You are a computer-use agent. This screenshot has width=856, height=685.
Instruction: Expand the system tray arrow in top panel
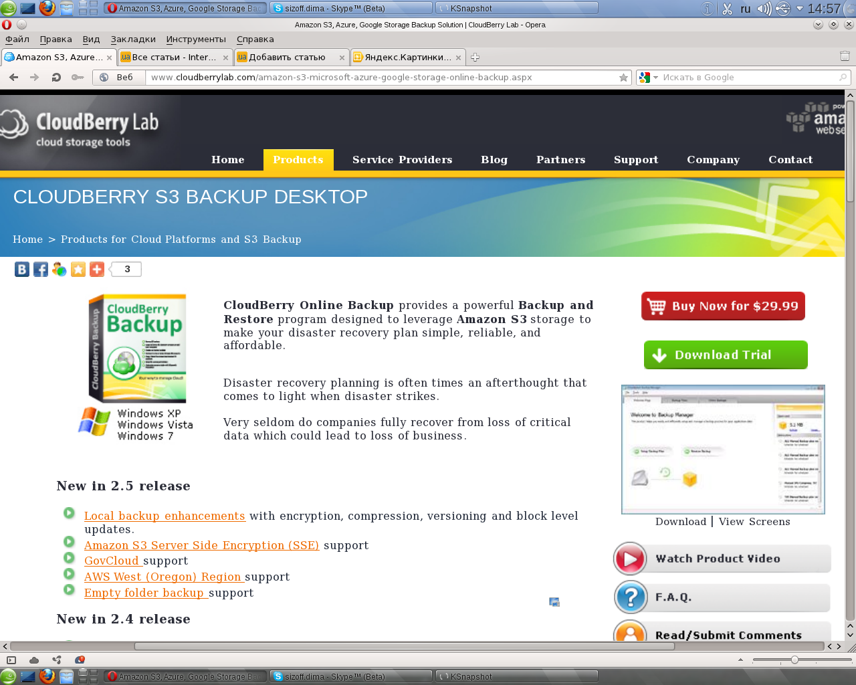799,9
